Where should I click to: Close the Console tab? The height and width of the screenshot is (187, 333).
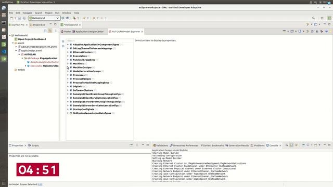click(280, 145)
